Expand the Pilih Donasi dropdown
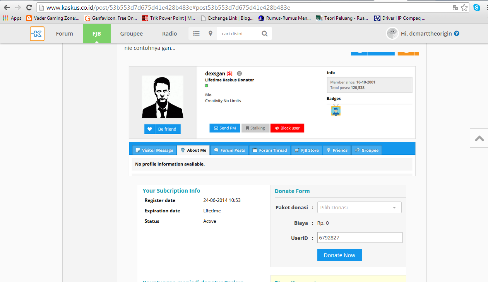Image resolution: width=488 pixels, height=282 pixels. (x=360, y=207)
